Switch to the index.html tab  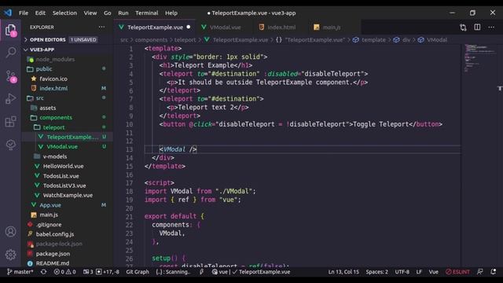[x=281, y=28]
